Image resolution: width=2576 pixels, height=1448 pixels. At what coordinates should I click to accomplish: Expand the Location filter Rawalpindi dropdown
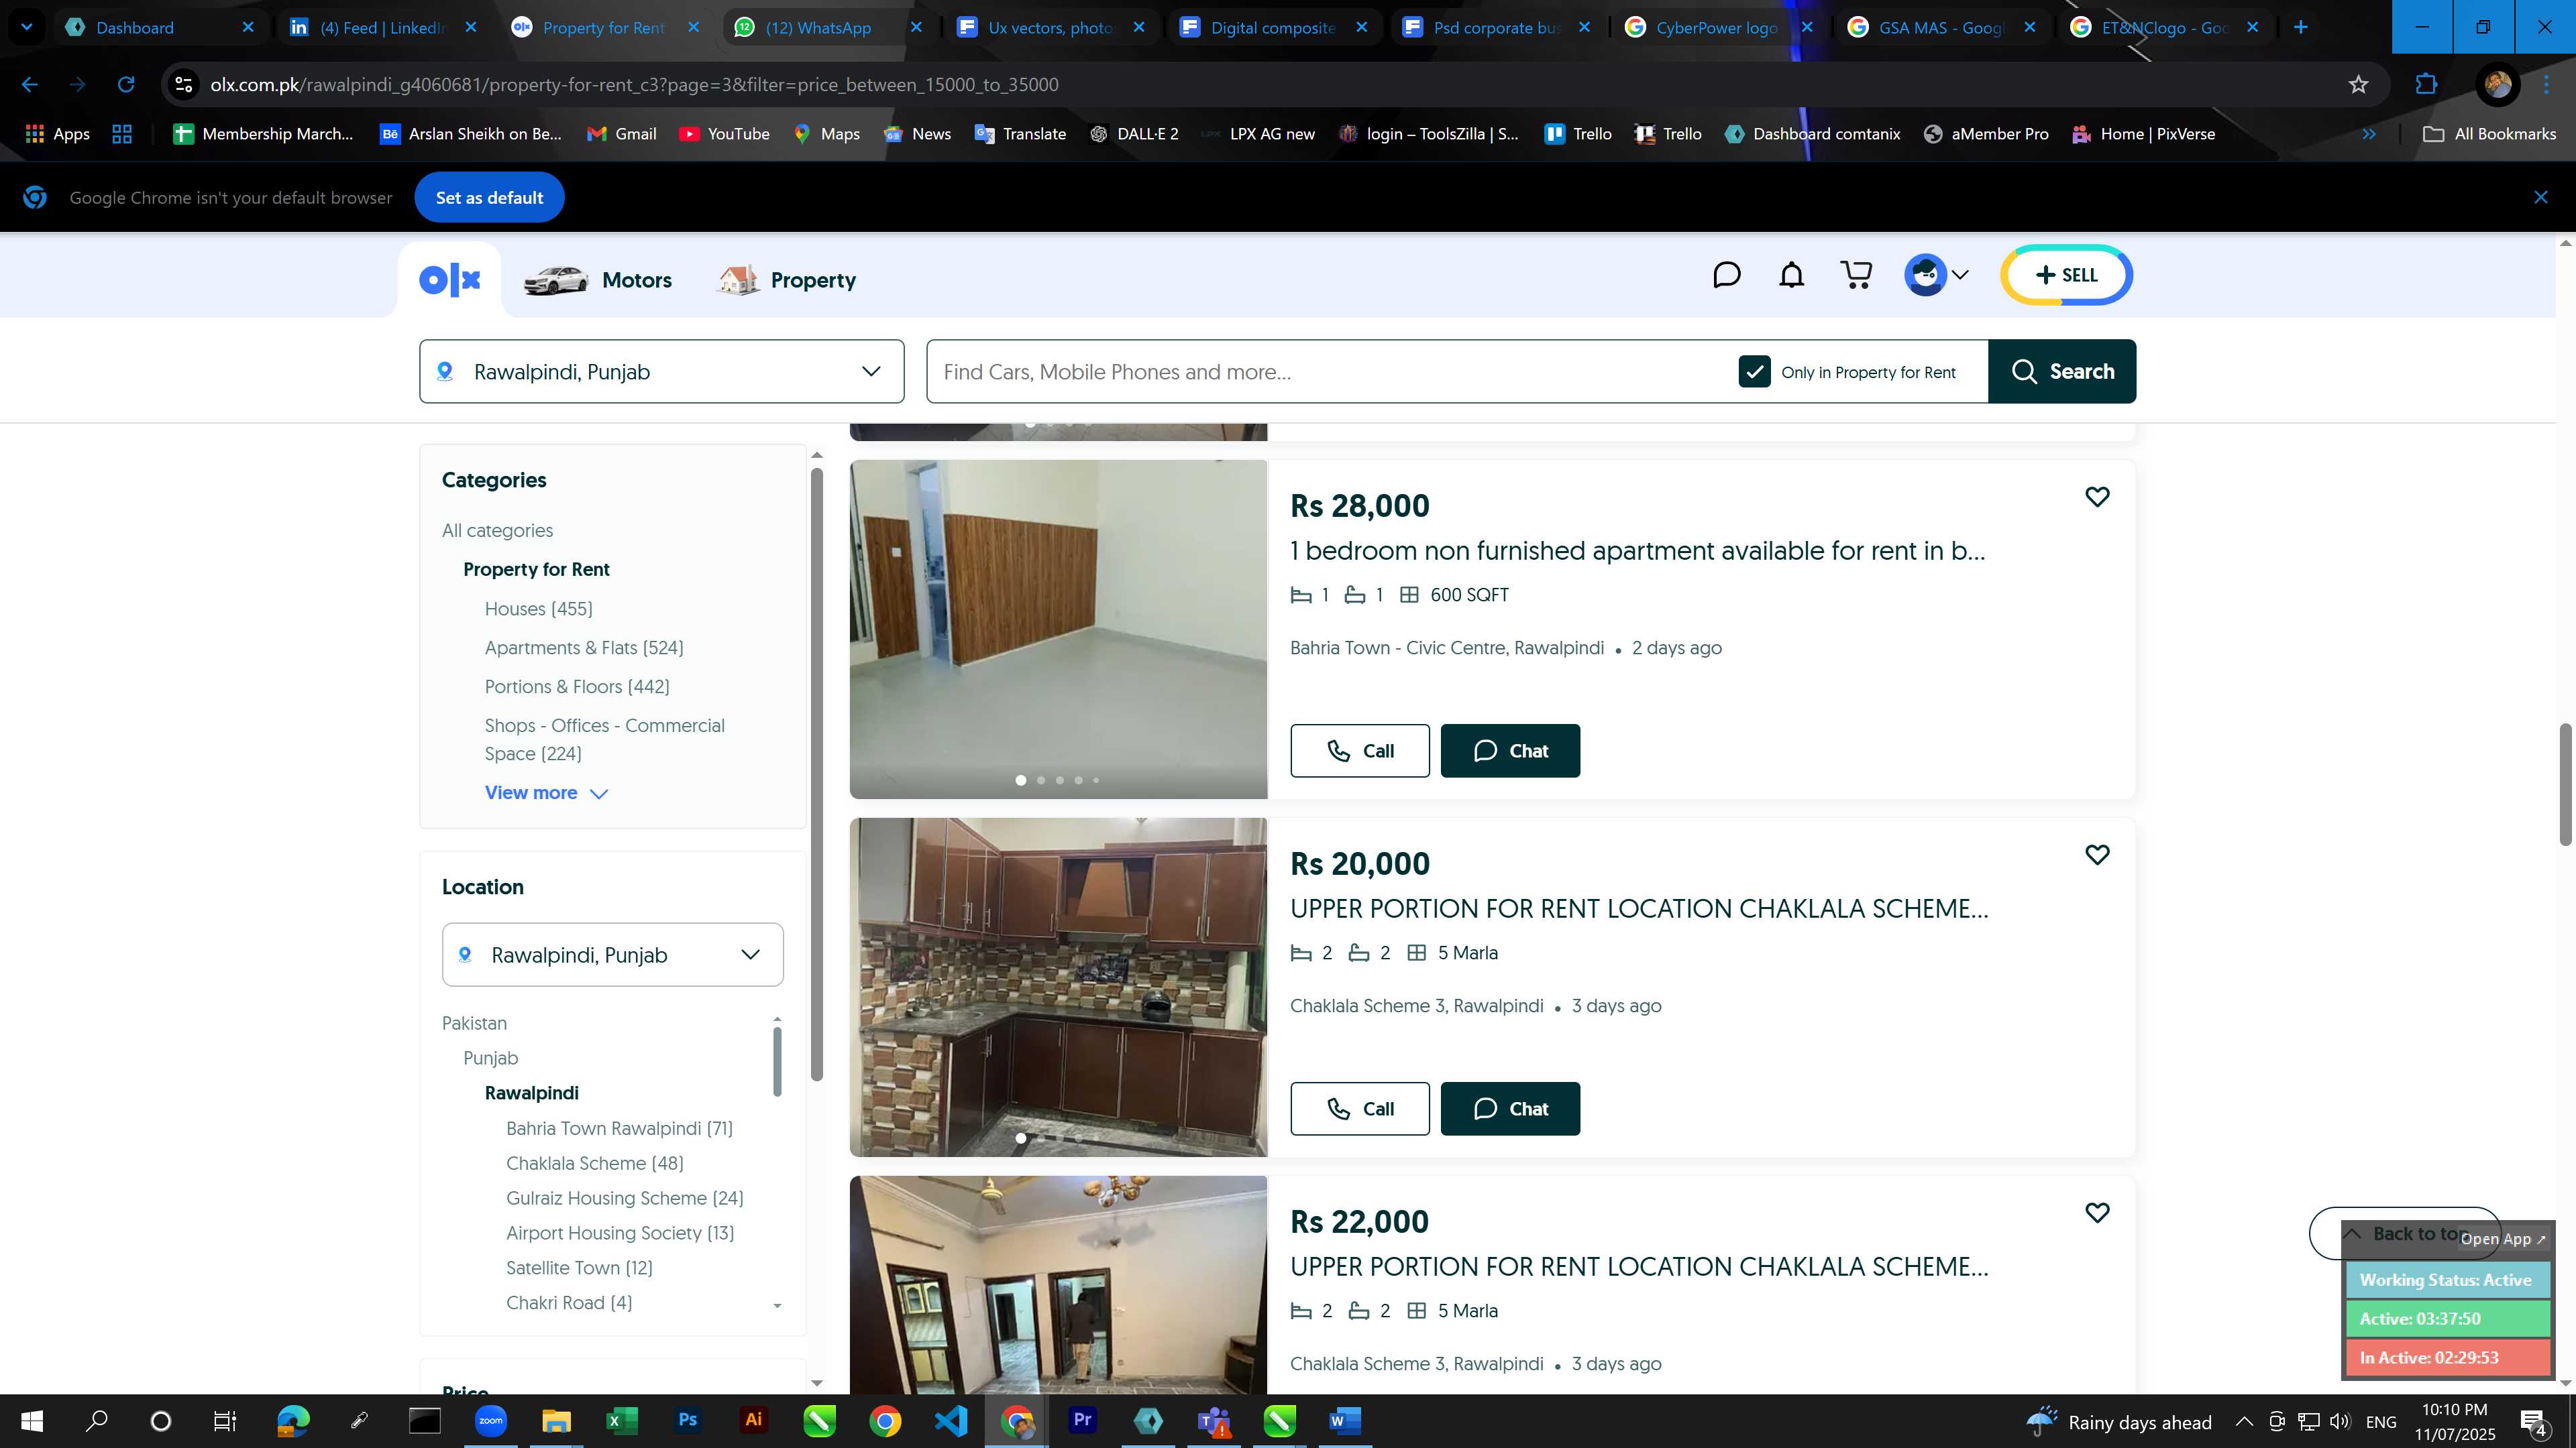tap(613, 955)
